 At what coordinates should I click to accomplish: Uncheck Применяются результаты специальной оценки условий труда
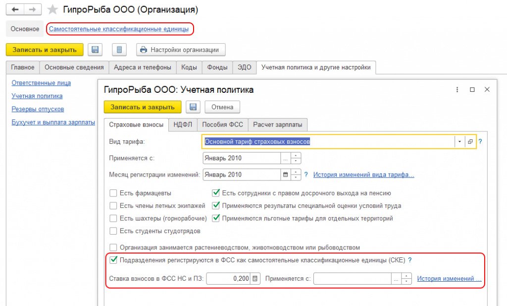[x=216, y=205]
